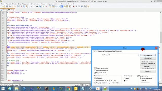Click the Redo toolbar icon
Viewport: 162px width, 91px height.
coord(33,7)
